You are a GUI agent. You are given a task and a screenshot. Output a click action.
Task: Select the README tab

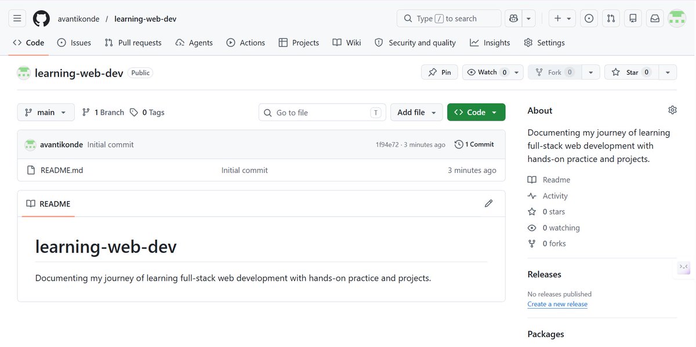49,204
